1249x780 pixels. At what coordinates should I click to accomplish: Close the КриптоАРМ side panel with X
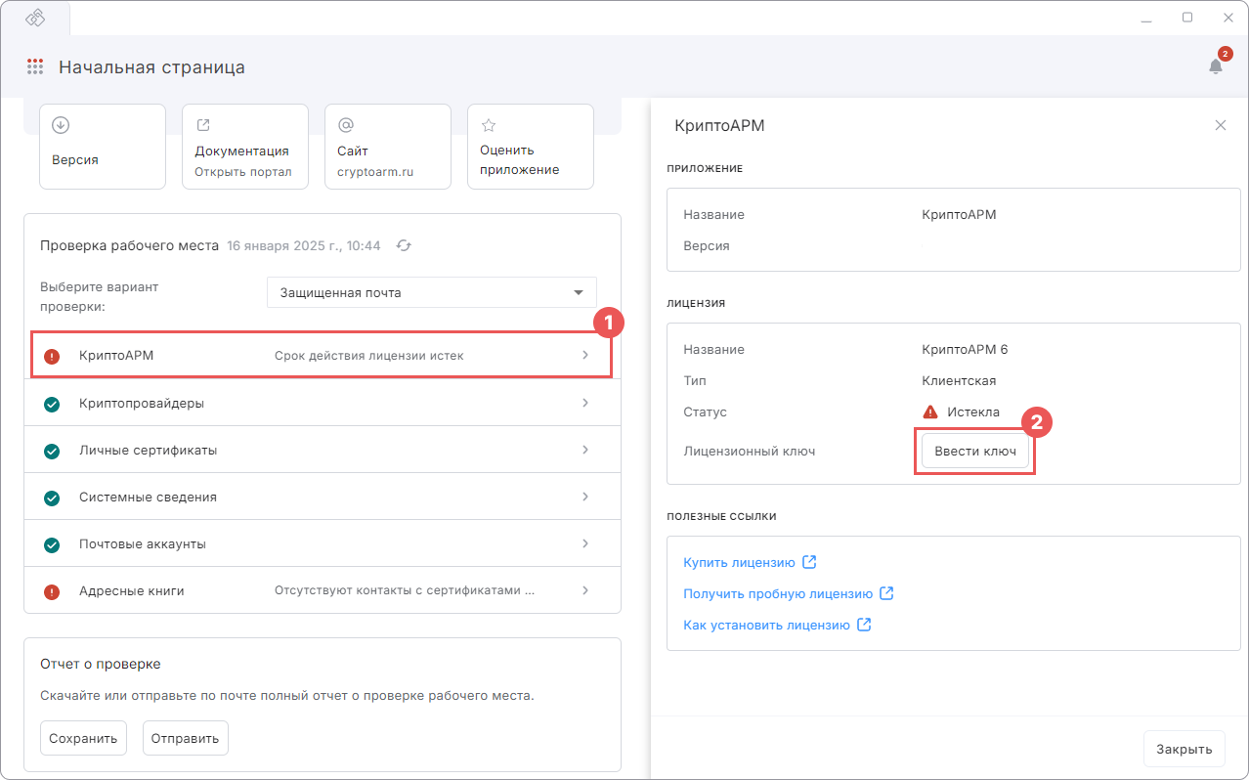[1220, 125]
